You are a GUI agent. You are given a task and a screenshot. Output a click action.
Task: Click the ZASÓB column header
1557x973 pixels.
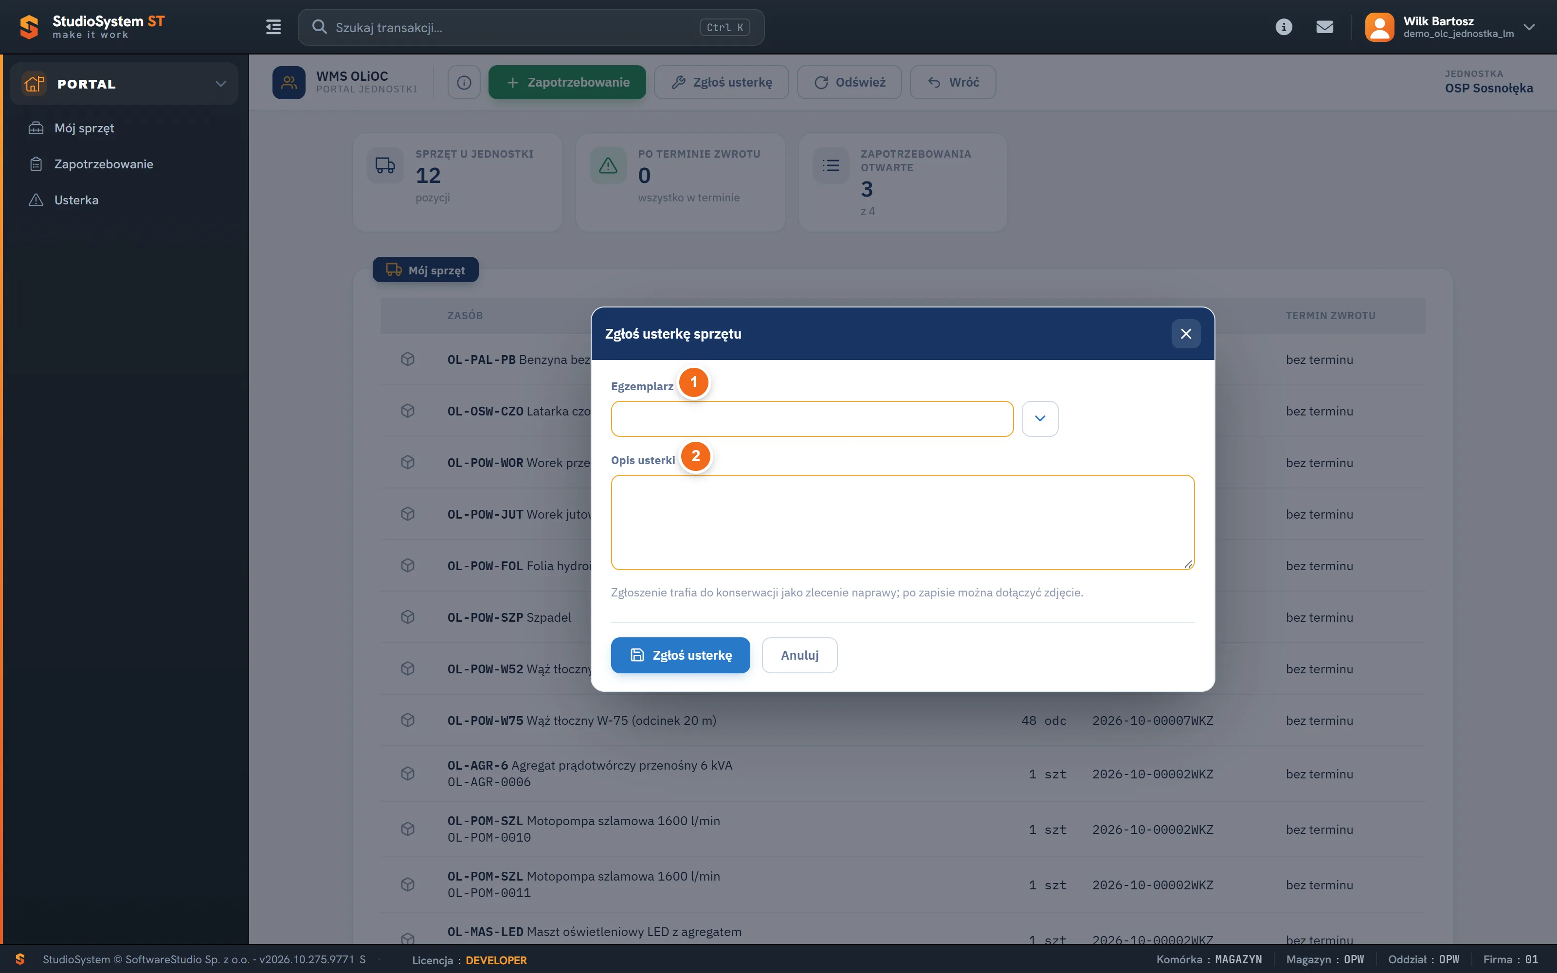click(465, 315)
